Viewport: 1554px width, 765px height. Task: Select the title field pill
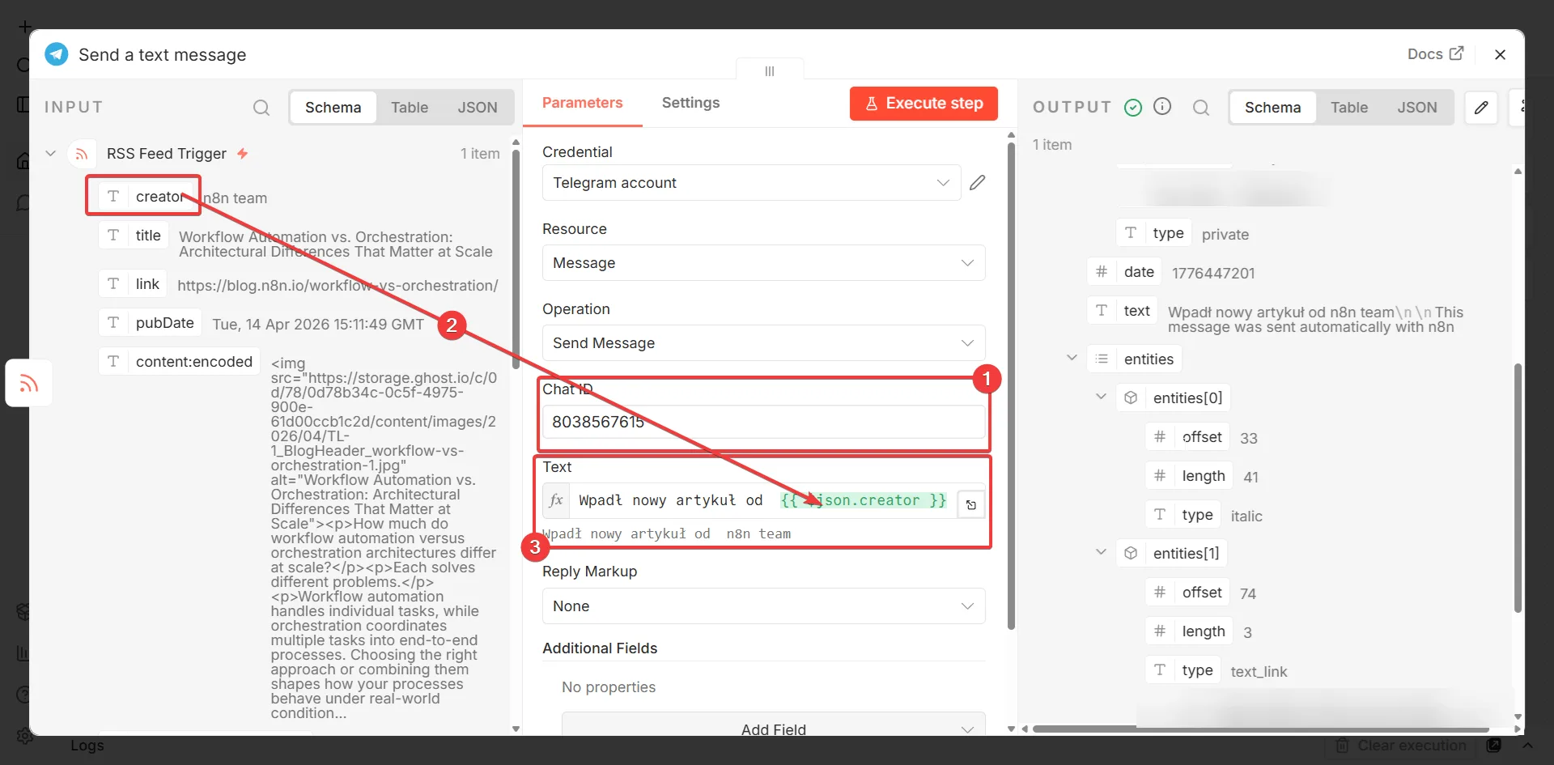[134, 236]
